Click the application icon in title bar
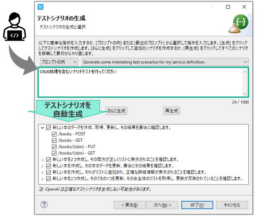Image resolution: width=257 pixels, height=216 pixels. [x=40, y=7]
